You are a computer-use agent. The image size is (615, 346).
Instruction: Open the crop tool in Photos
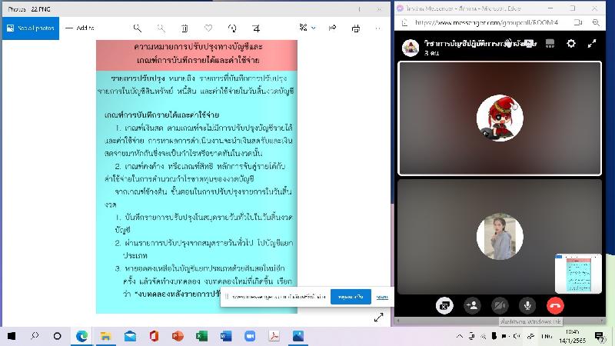(x=255, y=28)
